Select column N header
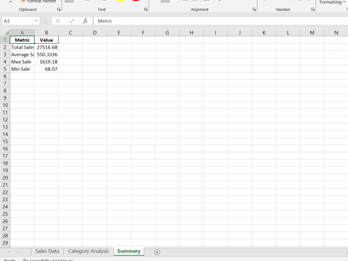 click(336, 33)
